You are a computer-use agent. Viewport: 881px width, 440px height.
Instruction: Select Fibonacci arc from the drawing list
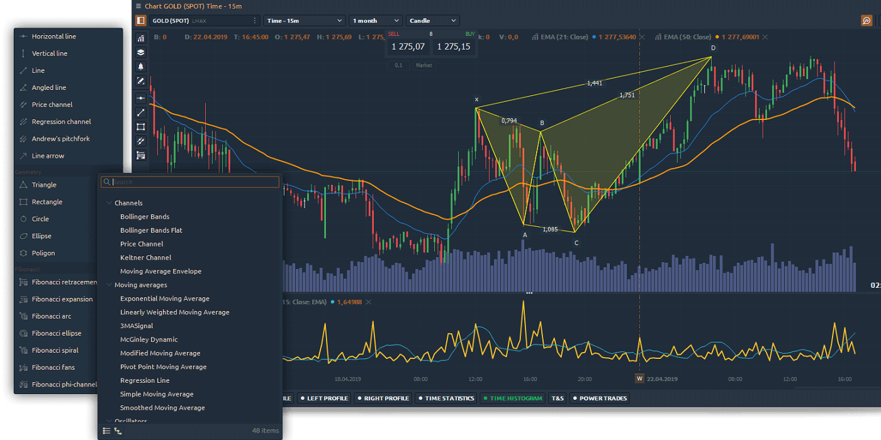(51, 316)
